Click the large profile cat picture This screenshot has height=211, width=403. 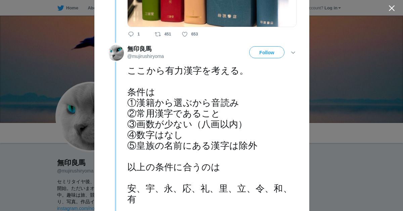(x=75, y=117)
